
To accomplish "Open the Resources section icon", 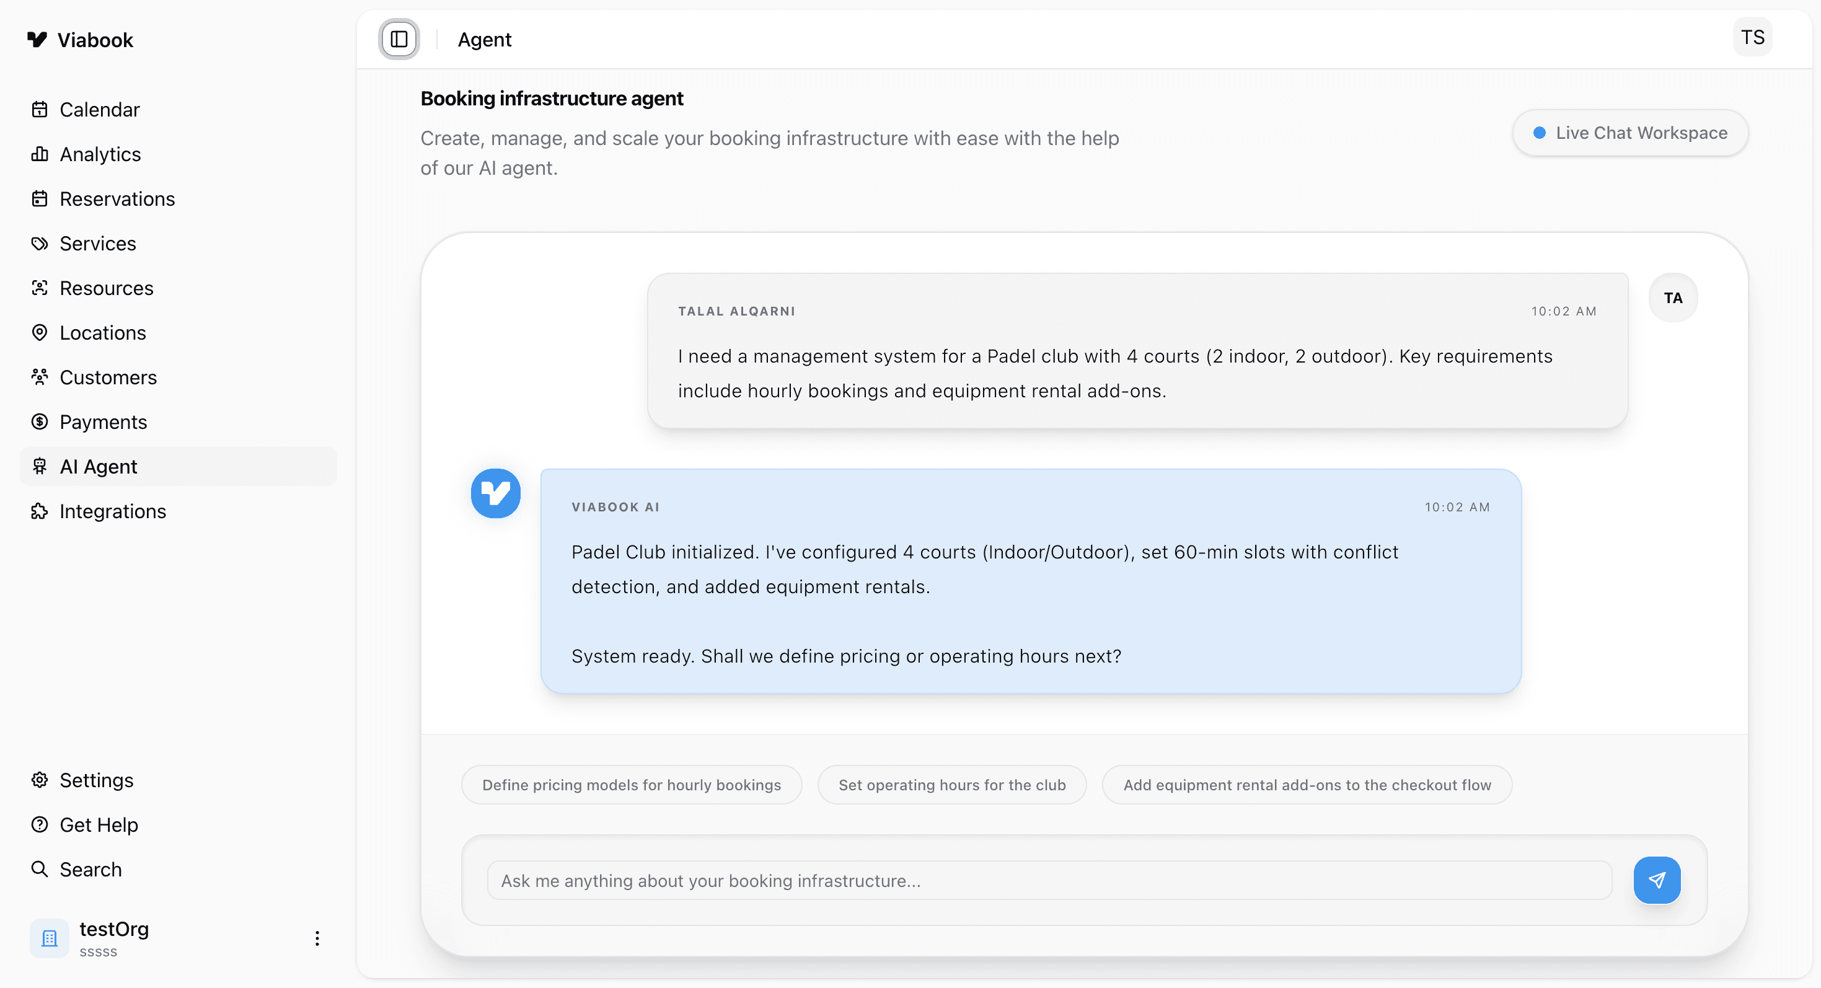I will tap(40, 288).
